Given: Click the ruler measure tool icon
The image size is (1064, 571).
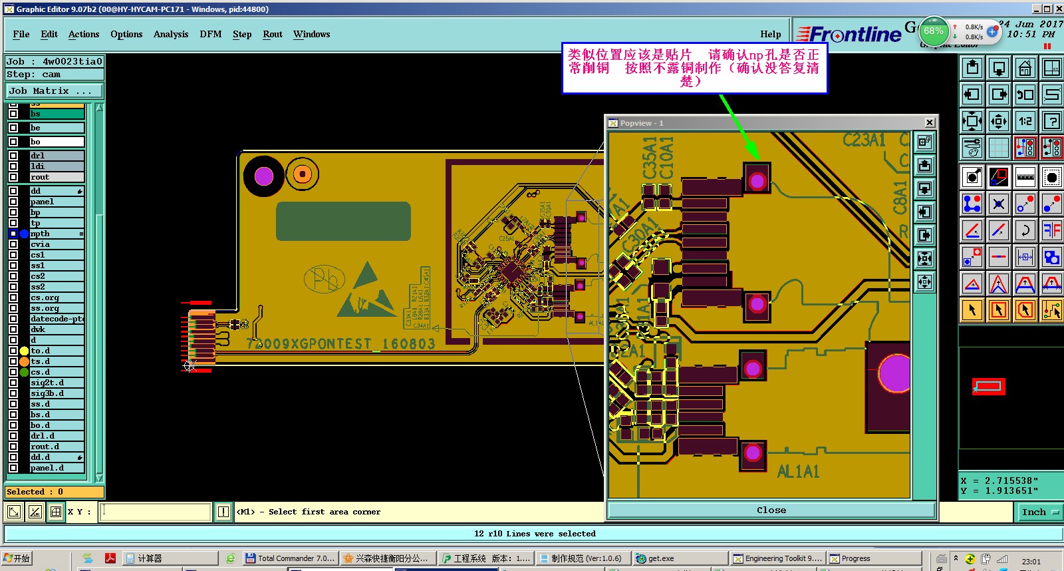Looking at the screenshot, I should (x=1025, y=177).
